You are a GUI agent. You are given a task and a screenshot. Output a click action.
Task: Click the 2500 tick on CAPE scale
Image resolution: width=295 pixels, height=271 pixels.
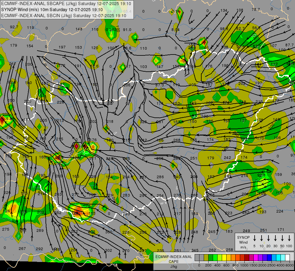coord(271,265)
